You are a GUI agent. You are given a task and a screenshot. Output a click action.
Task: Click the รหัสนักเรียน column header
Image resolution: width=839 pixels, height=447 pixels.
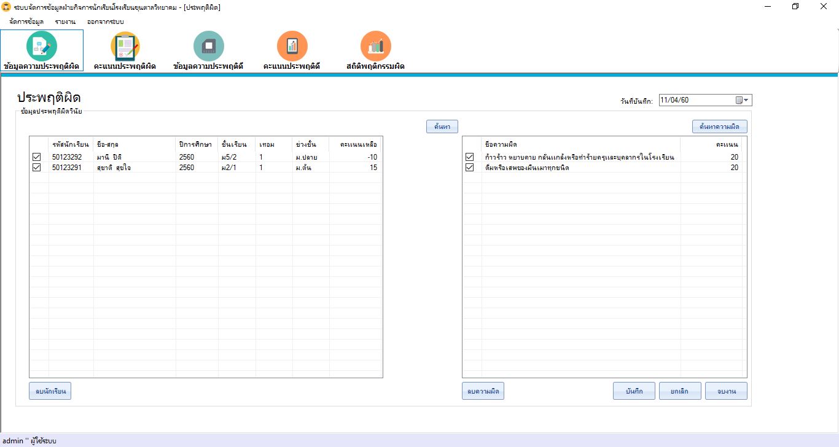71,144
